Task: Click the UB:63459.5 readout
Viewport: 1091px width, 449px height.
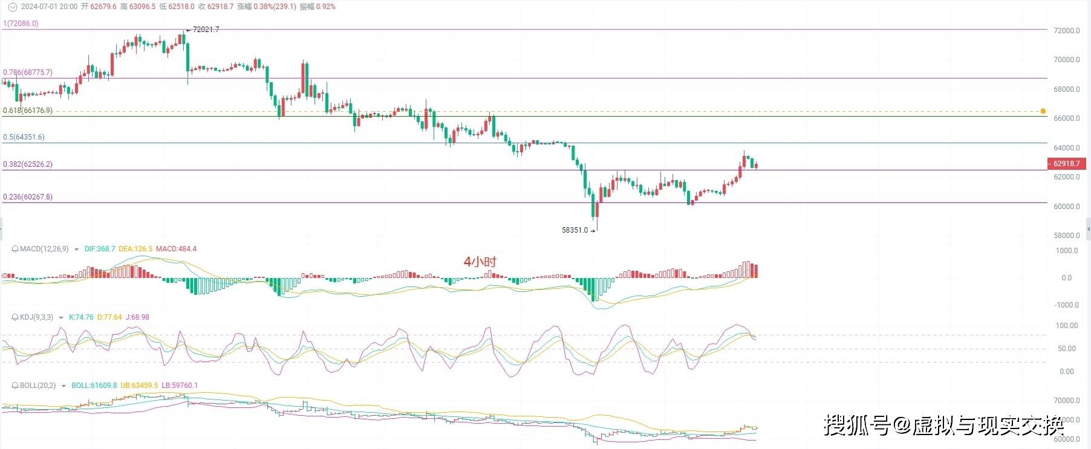Action: [140, 386]
